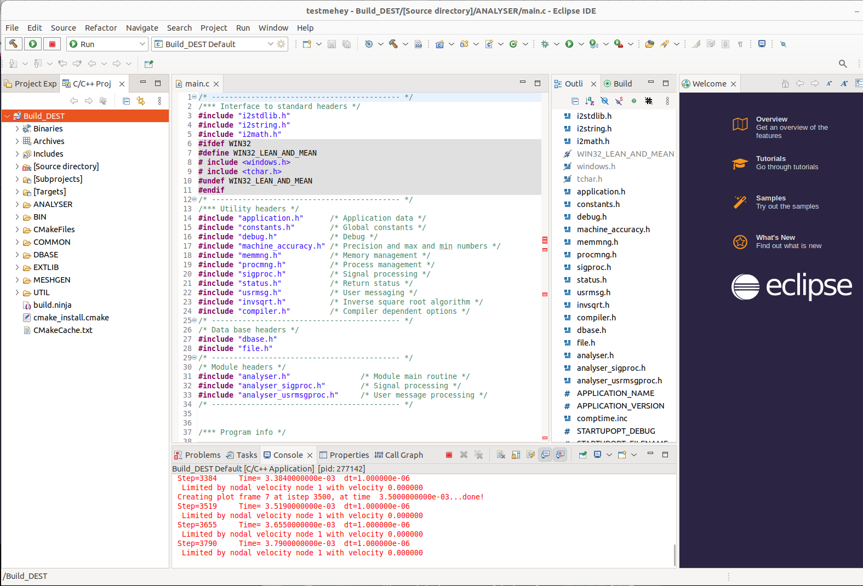Toggle Hide Static Members in Outline toolbar
The width and height of the screenshot is (863, 586).
click(x=619, y=101)
